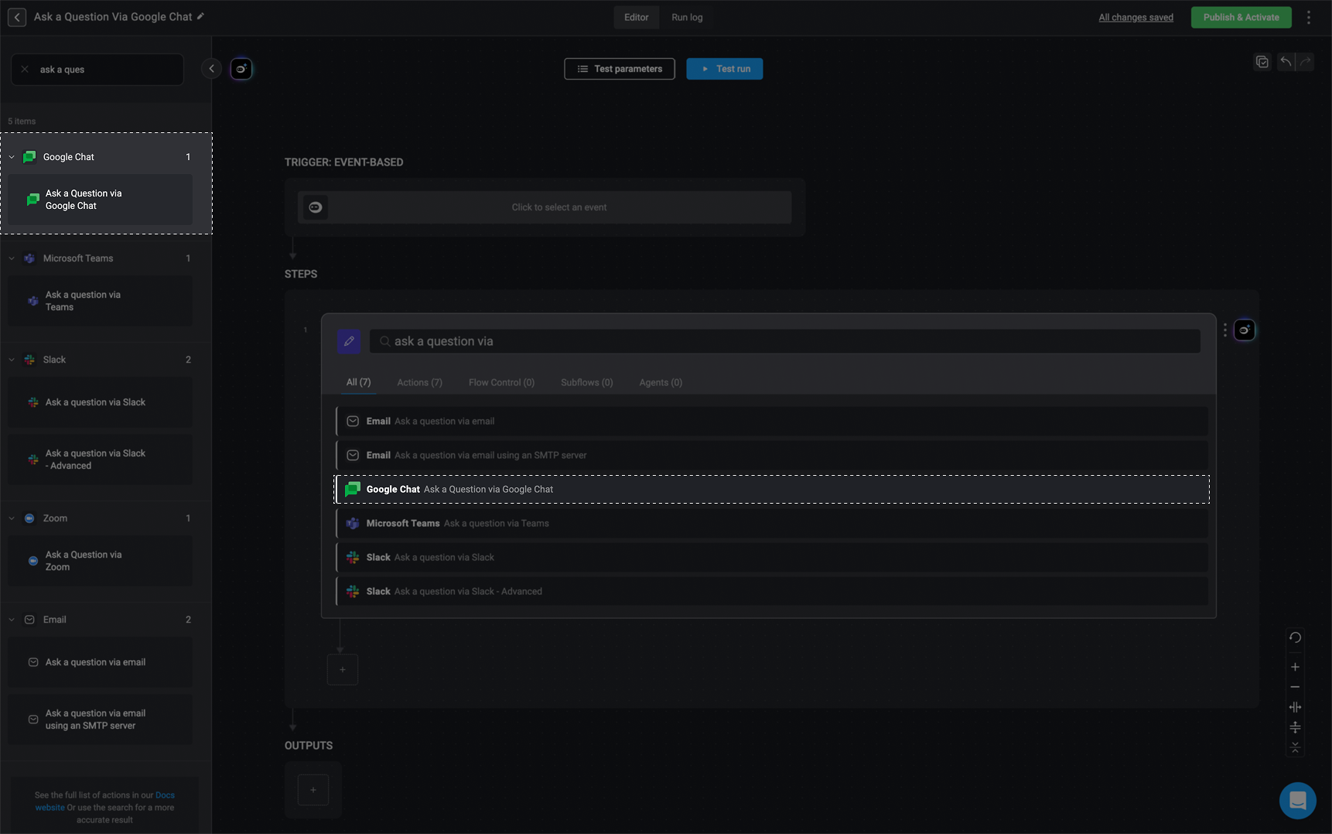Choose Slack Ask a question via Slack result

(772, 557)
